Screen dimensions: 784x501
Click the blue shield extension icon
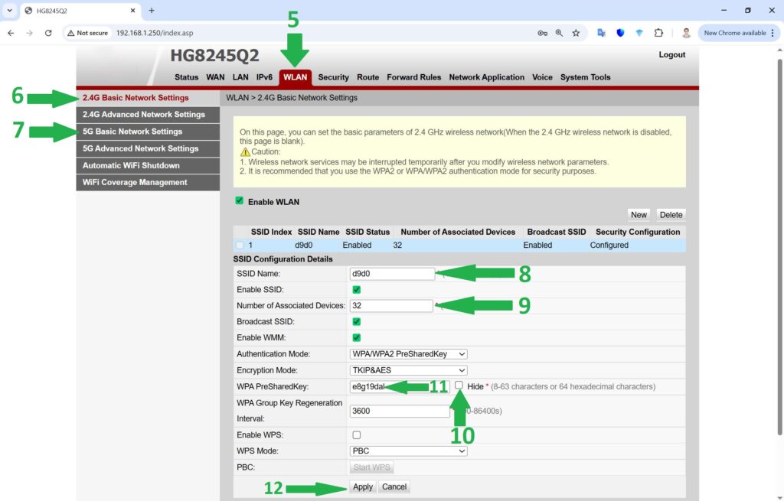point(620,33)
